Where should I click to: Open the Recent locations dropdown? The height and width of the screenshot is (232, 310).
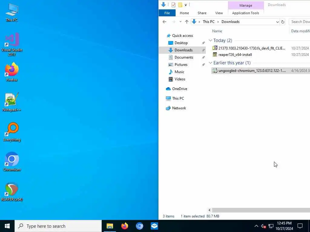click(x=180, y=22)
